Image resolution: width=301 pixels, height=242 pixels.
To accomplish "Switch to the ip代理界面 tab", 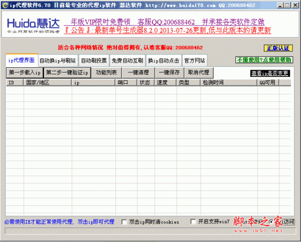I will 22,60.
